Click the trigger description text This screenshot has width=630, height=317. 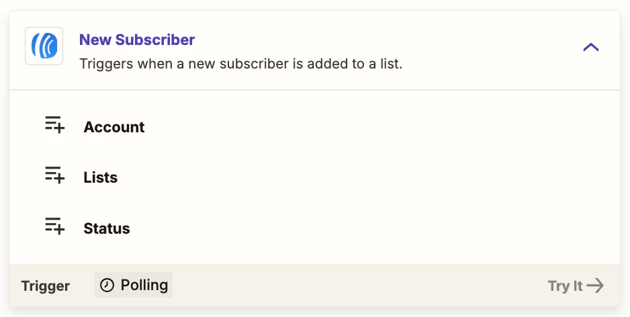[240, 64]
